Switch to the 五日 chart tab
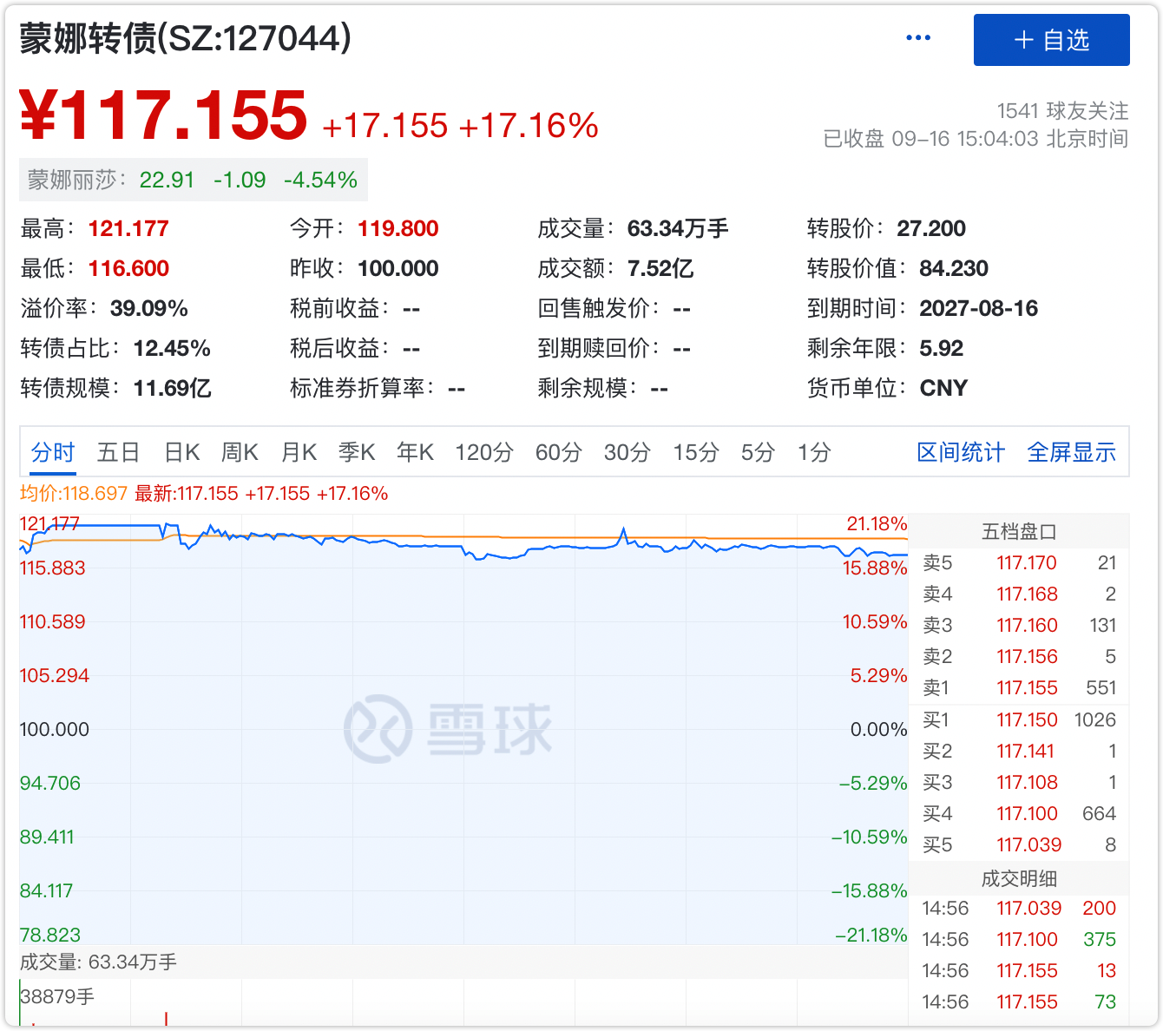1163x1031 pixels. (x=118, y=452)
